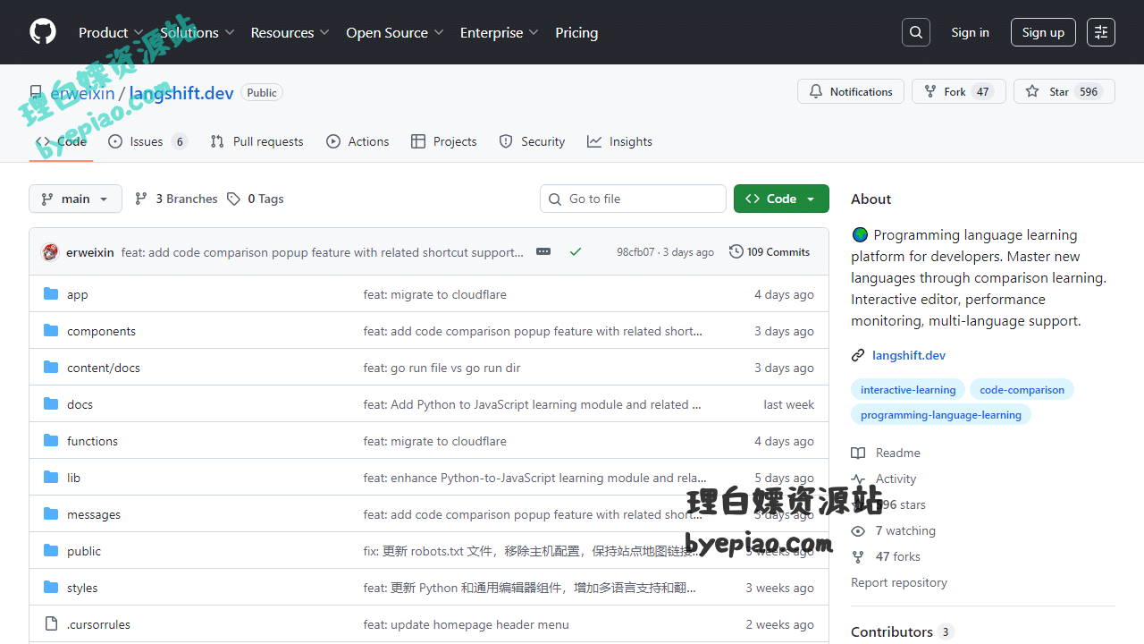Viewport: 1144px width, 644px height.
Task: Click the Notifications bell icon
Action: pyautogui.click(x=816, y=91)
